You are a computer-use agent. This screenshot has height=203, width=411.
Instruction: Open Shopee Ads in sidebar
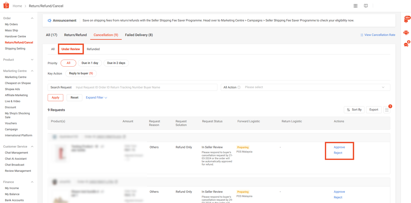tap(12, 89)
